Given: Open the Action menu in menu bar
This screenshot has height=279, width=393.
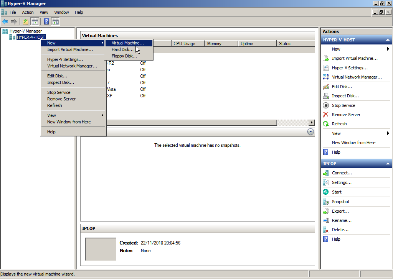Looking at the screenshot, I should coord(28,12).
